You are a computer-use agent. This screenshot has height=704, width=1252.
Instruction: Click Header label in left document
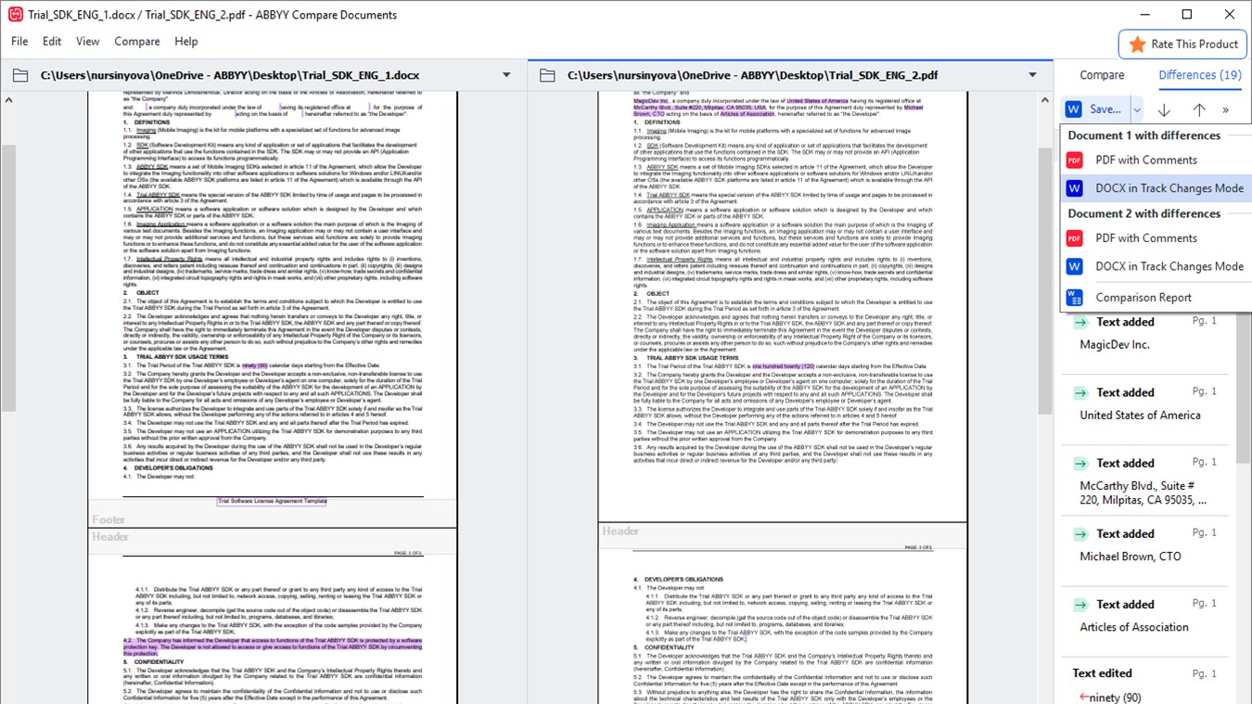point(110,537)
